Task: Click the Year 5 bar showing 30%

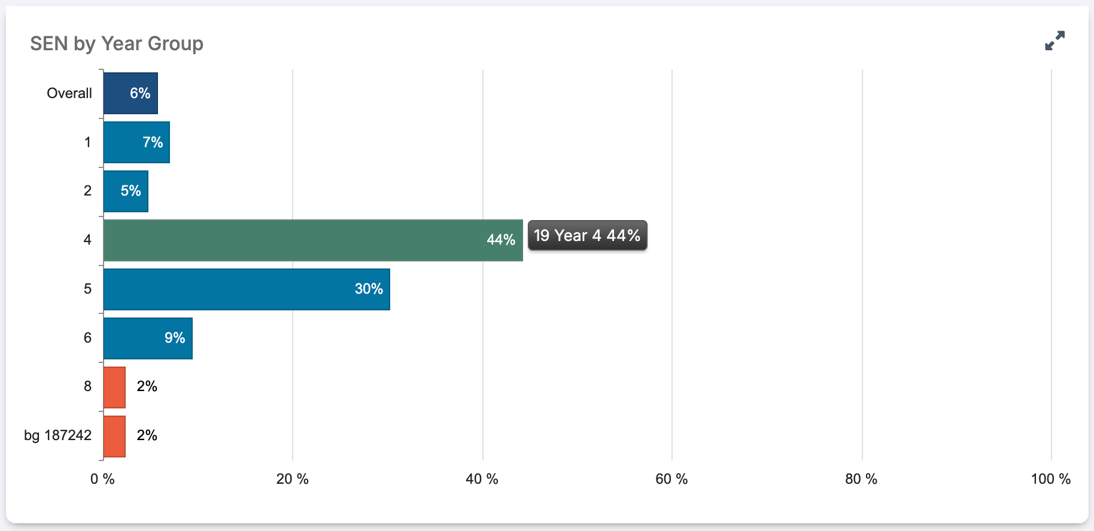Action: pos(246,289)
